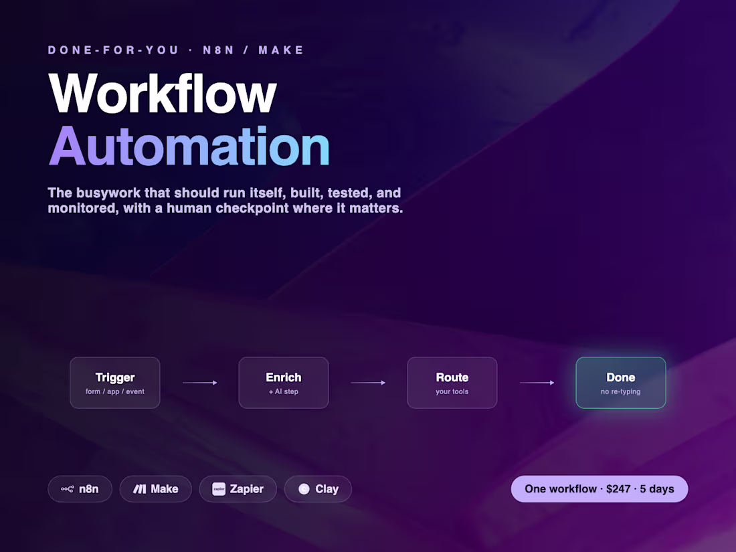
Task: Click the "Zapier" pill label
Action: (x=246, y=489)
